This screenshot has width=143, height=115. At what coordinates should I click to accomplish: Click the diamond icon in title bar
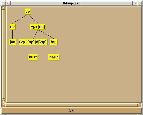tap(8, 4)
